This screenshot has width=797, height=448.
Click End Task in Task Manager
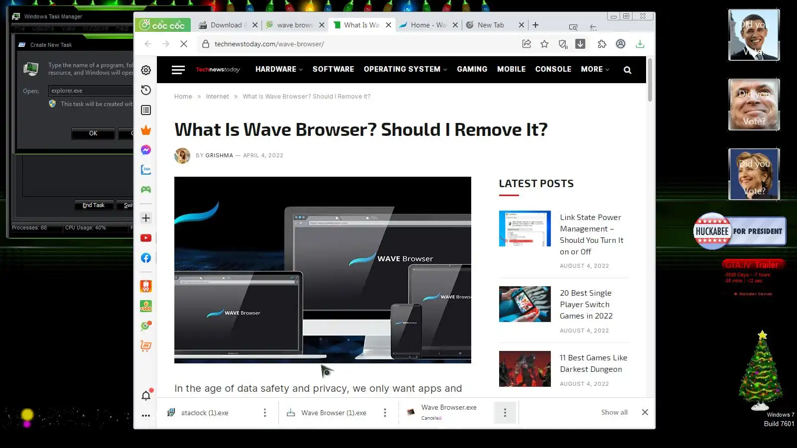click(94, 205)
